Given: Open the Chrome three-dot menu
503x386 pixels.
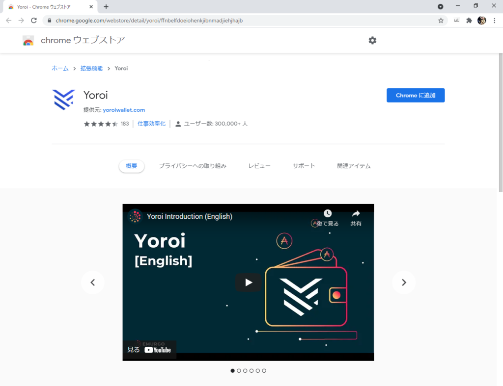Looking at the screenshot, I should 494,21.
